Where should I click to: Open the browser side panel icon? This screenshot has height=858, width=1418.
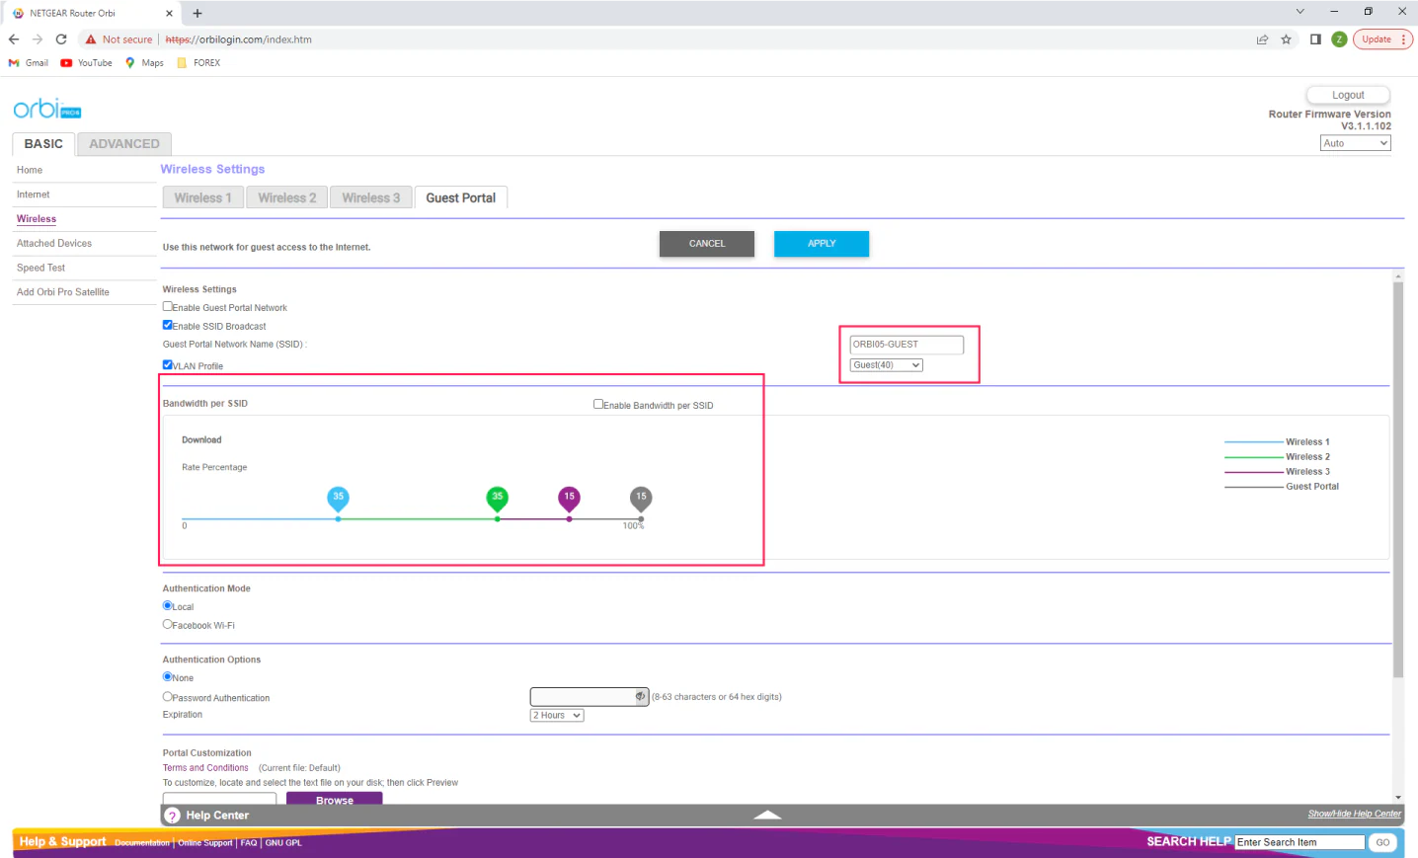click(x=1315, y=39)
